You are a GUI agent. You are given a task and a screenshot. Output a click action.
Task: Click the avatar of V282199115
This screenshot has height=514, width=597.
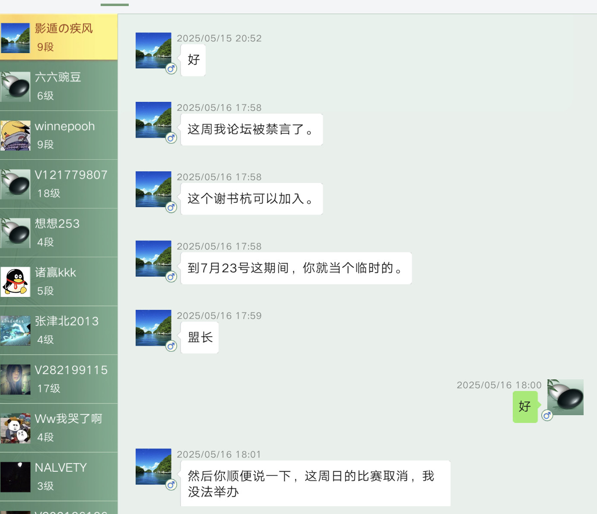16,379
